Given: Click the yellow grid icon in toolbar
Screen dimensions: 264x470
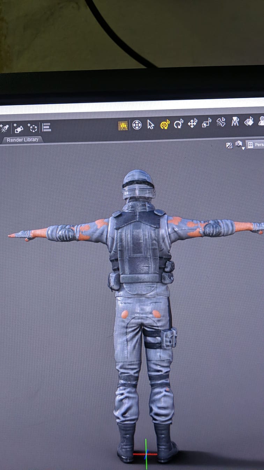Looking at the screenshot, I should [123, 125].
